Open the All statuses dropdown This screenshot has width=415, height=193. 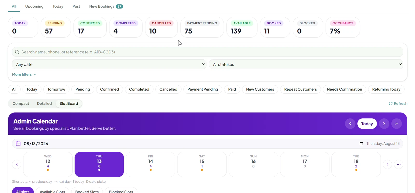(x=306, y=64)
